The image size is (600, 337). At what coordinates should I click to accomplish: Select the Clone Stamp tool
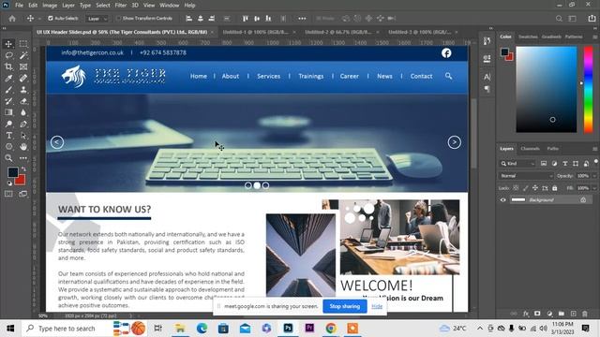(x=23, y=90)
